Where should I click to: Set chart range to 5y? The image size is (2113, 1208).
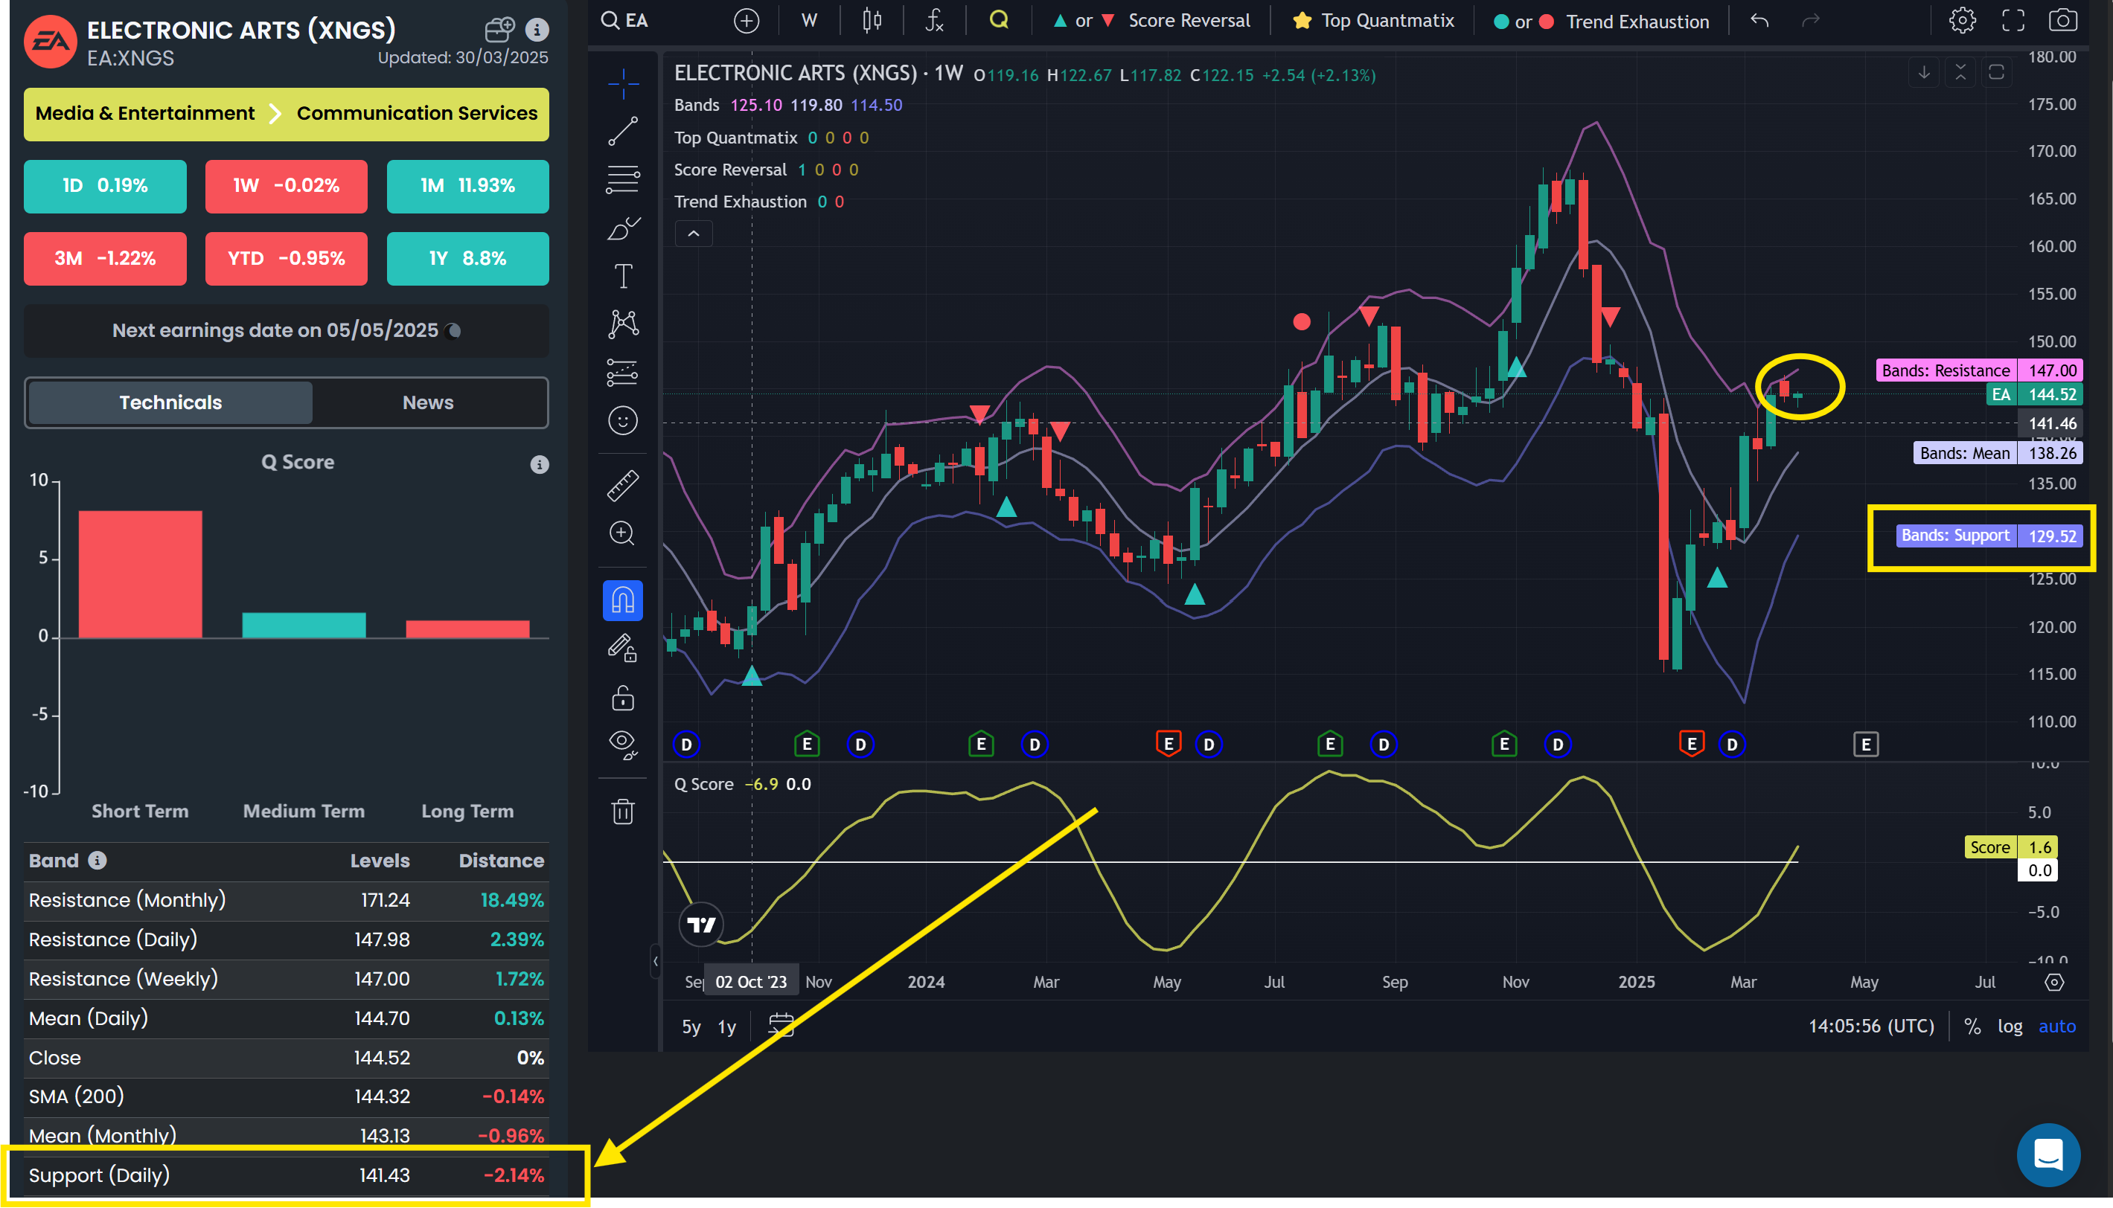tap(691, 1027)
